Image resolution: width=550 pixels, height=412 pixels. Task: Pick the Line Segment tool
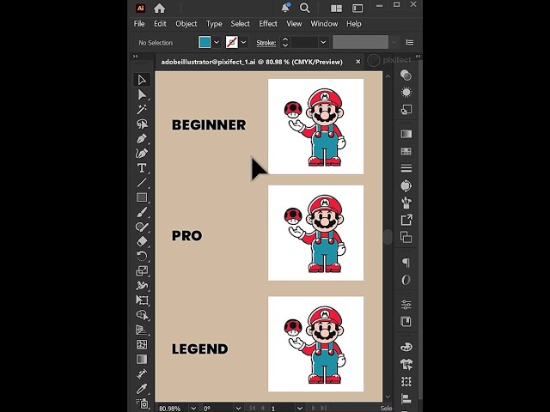(x=142, y=183)
